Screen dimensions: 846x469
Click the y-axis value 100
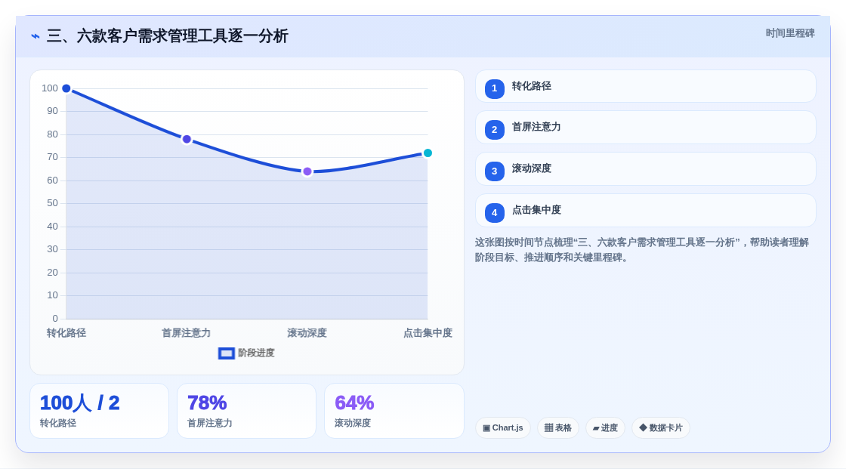coord(50,88)
